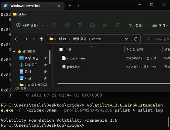Click Volatility Foundation output line in PowerShell

pyautogui.click(x=59, y=120)
